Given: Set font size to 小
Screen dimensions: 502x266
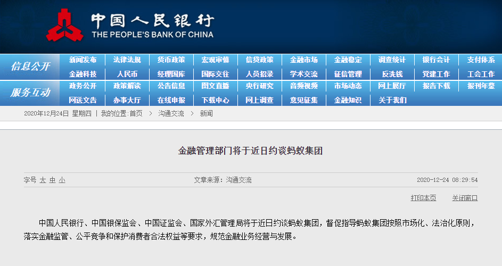Looking at the screenshot, I should click(62, 180).
